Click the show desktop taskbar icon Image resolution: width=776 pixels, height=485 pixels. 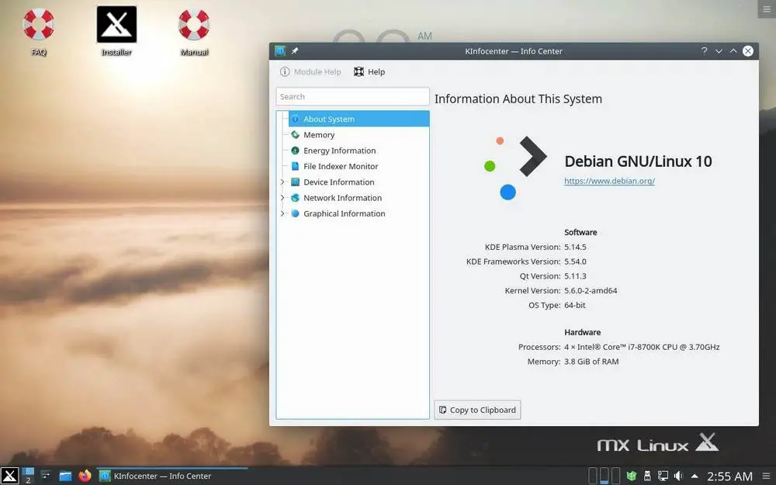pos(46,476)
